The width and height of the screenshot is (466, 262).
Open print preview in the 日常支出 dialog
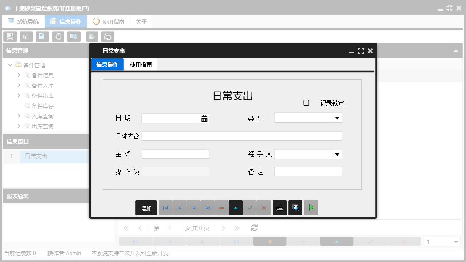point(295,207)
